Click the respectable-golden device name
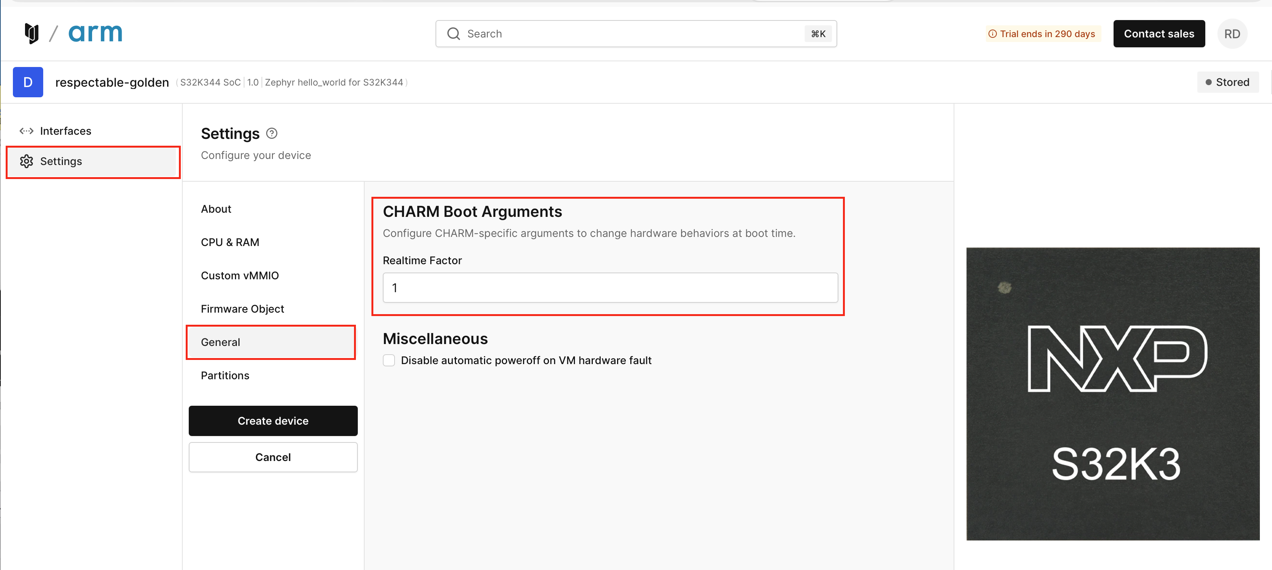The height and width of the screenshot is (570, 1272). coord(112,83)
